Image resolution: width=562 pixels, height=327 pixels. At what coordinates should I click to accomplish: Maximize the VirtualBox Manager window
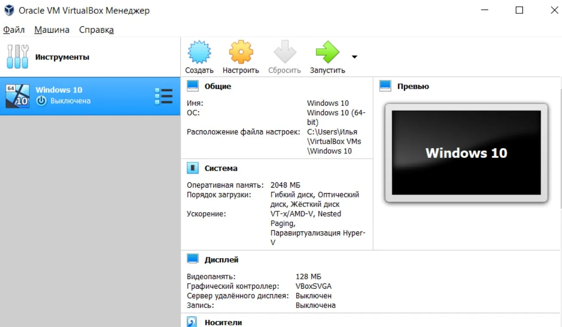519,10
